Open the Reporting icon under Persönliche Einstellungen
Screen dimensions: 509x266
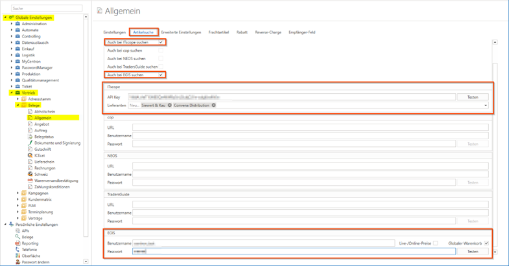[x=17, y=243]
